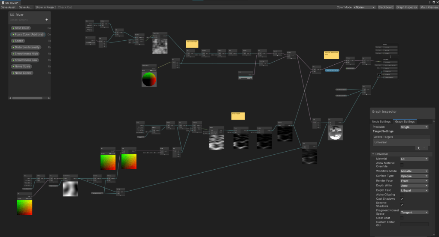Toggle the Blackboard panel button
Image resolution: width=439 pixels, height=237 pixels.
tap(385, 7)
